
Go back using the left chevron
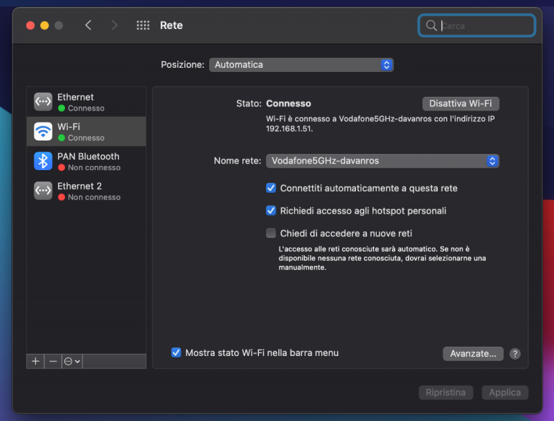[88, 26]
